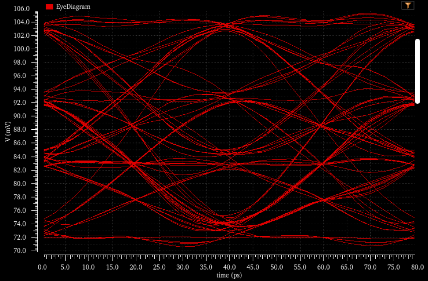428x281 pixels.
Task: Click the red EyeDiagram legend swatch
Action: pyautogui.click(x=49, y=7)
